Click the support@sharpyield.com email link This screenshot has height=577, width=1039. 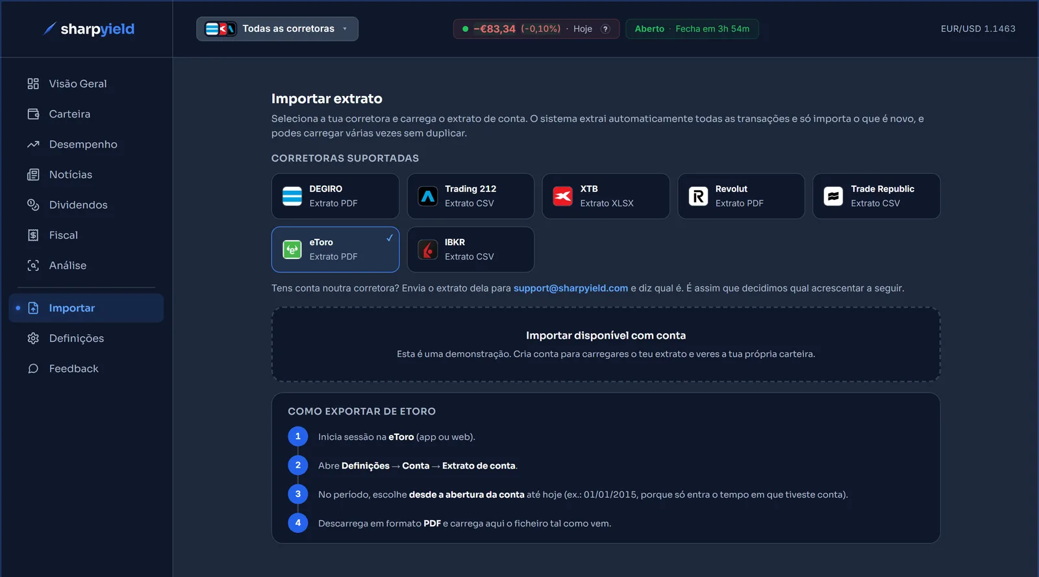pos(571,288)
